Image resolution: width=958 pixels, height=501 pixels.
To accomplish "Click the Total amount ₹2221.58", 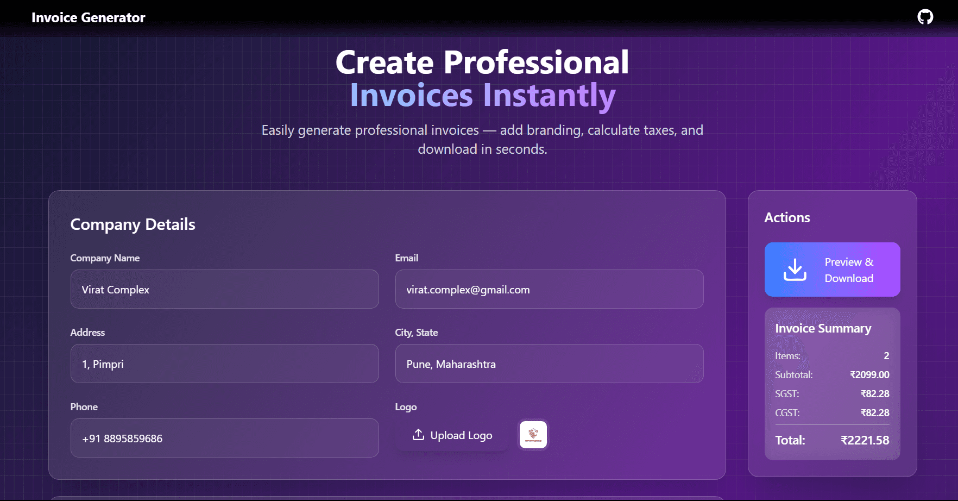I will coord(865,440).
